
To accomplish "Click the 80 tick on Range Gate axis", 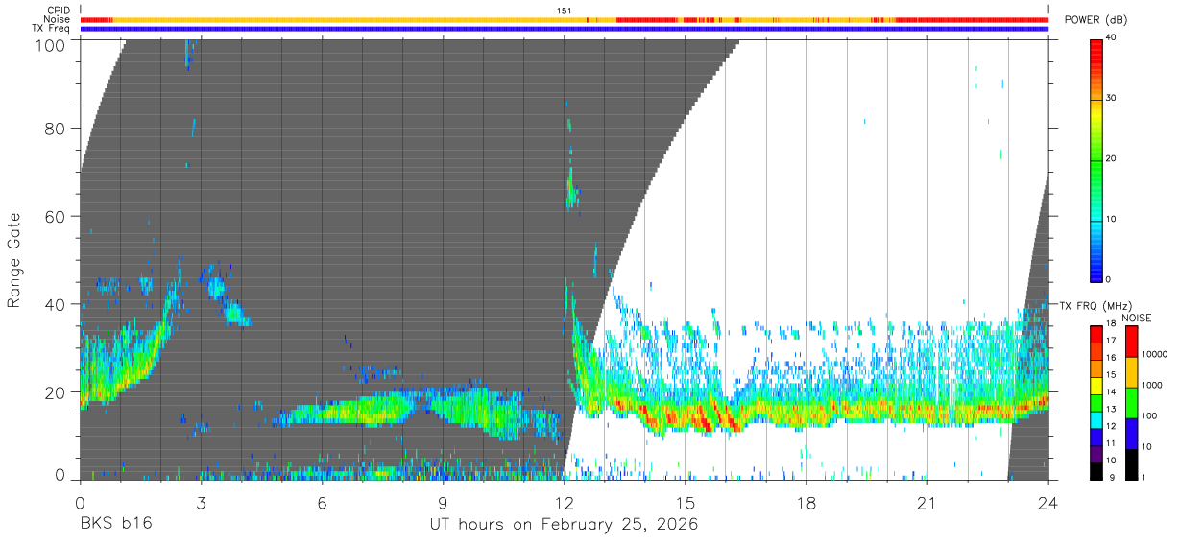I will tap(55, 128).
